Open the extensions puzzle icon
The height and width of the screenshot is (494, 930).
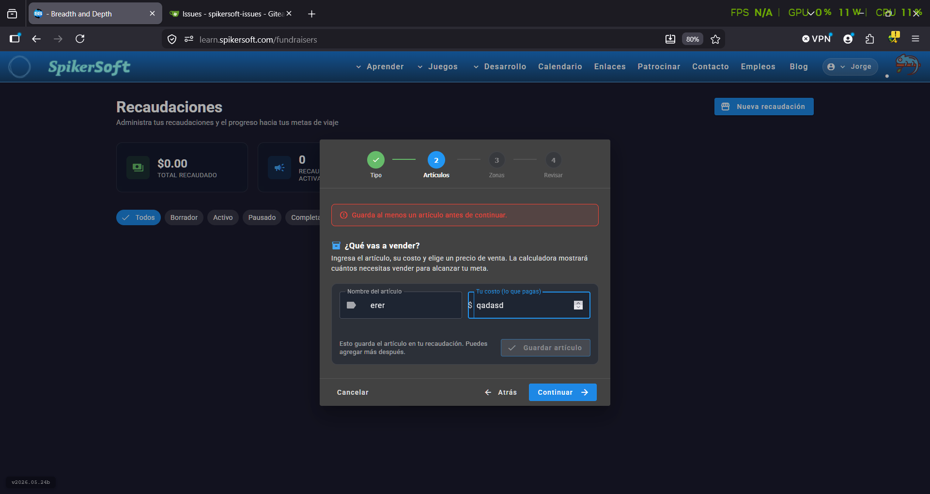tap(870, 39)
